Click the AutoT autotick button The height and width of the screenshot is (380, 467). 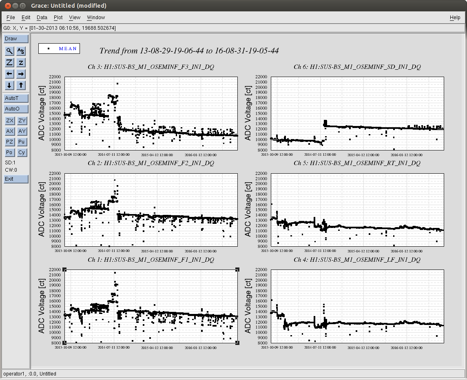pyautogui.click(x=16, y=98)
